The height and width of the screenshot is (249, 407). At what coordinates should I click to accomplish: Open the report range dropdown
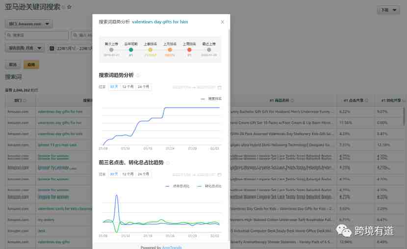25,48
